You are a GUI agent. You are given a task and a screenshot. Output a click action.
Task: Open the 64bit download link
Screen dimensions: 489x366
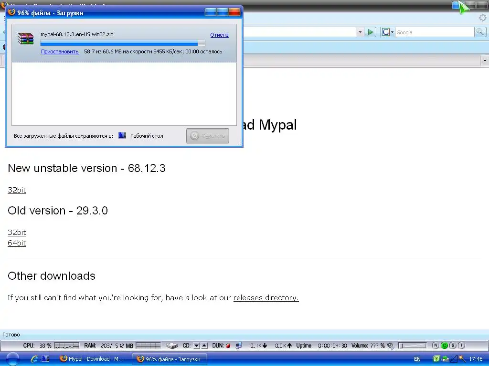pyautogui.click(x=17, y=243)
